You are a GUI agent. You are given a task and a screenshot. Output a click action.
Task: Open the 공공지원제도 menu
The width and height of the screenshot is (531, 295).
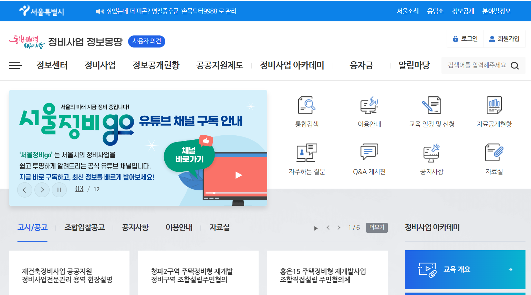click(x=220, y=65)
